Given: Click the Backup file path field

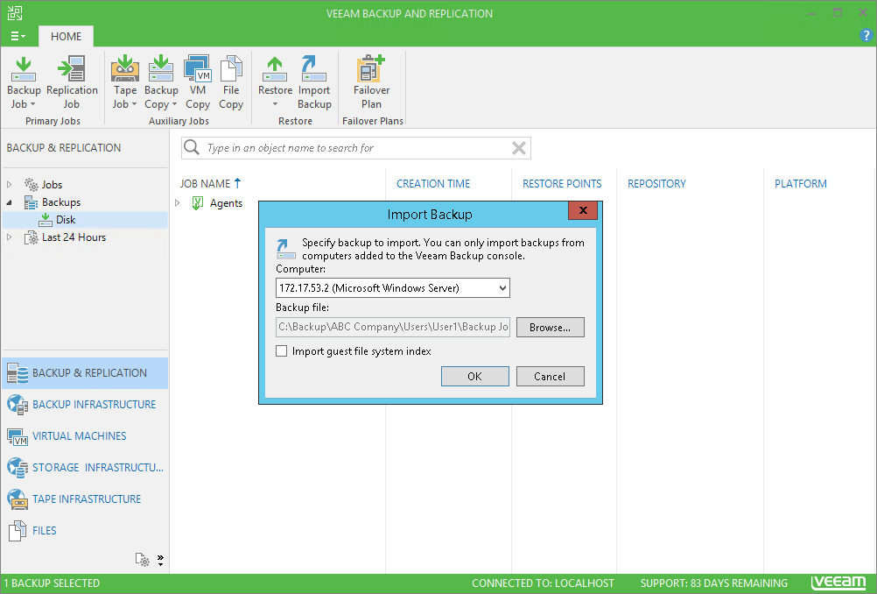Looking at the screenshot, I should (x=393, y=327).
